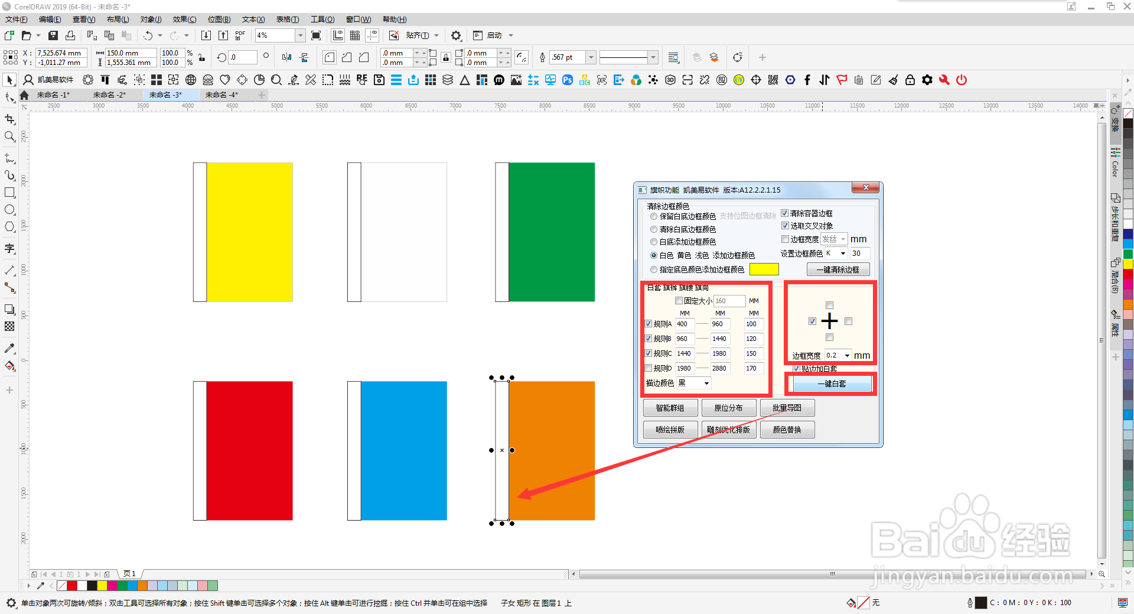The image size is (1134, 614).
Task: Select the Polygon tool
Action: tap(9, 227)
